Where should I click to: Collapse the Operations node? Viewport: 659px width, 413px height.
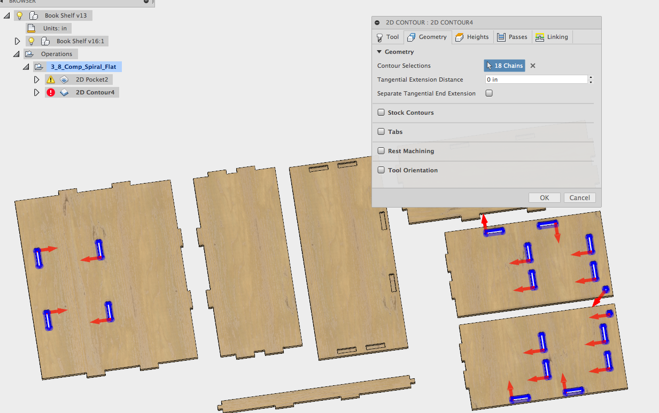pyautogui.click(x=16, y=54)
